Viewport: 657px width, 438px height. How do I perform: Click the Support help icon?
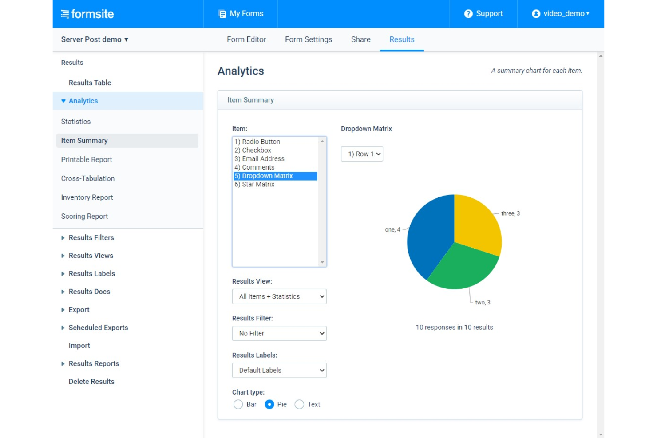click(467, 14)
